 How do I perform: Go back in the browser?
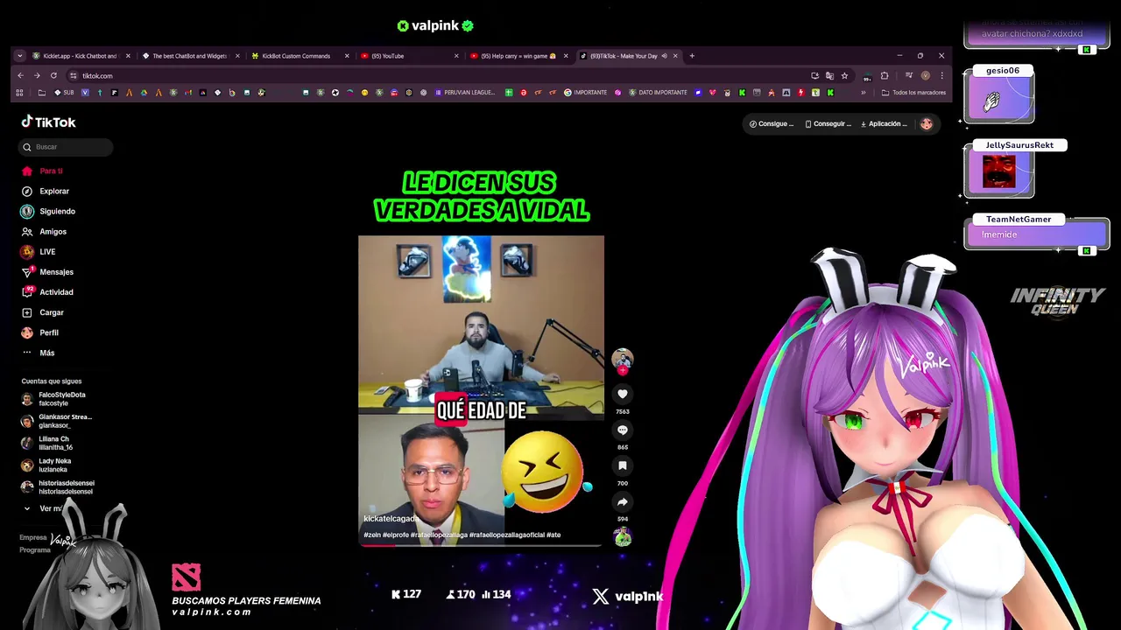click(x=20, y=75)
